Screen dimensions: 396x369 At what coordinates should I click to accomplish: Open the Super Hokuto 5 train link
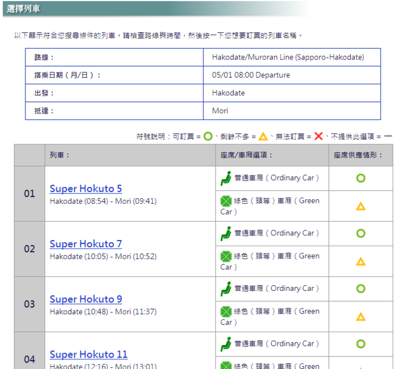coord(85,188)
